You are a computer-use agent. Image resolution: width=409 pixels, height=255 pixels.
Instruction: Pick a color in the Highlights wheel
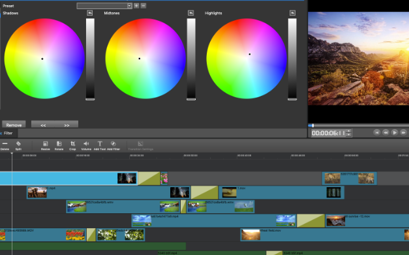click(x=247, y=59)
